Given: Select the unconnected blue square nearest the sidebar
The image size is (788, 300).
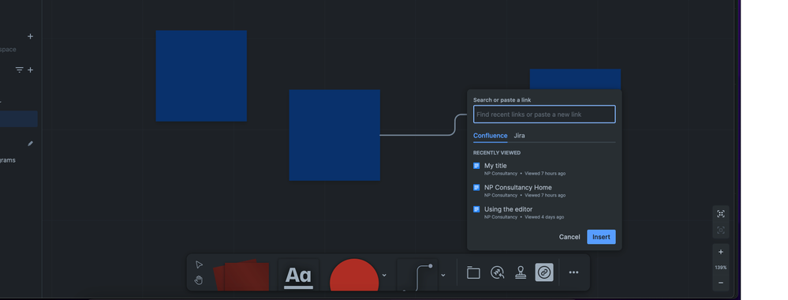Looking at the screenshot, I should (x=201, y=76).
